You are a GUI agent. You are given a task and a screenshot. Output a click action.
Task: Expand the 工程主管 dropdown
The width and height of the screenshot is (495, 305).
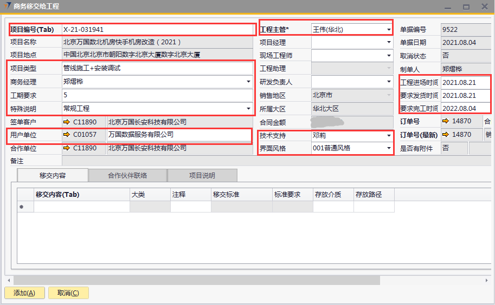(389, 30)
